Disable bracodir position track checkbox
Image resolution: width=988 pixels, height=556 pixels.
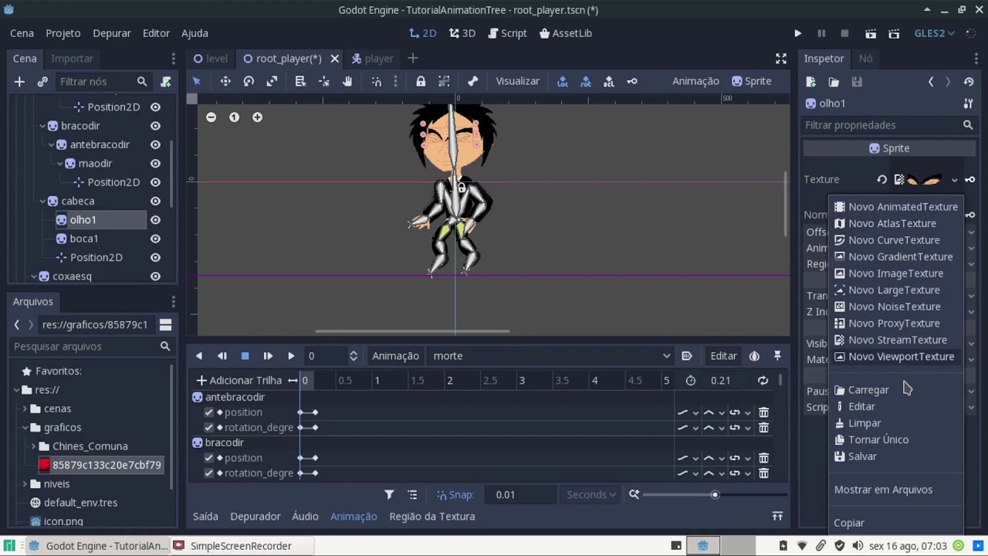(x=208, y=458)
